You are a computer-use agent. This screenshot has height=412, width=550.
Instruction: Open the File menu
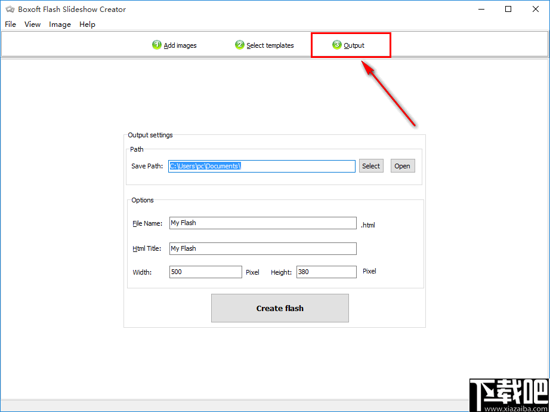tap(10, 24)
